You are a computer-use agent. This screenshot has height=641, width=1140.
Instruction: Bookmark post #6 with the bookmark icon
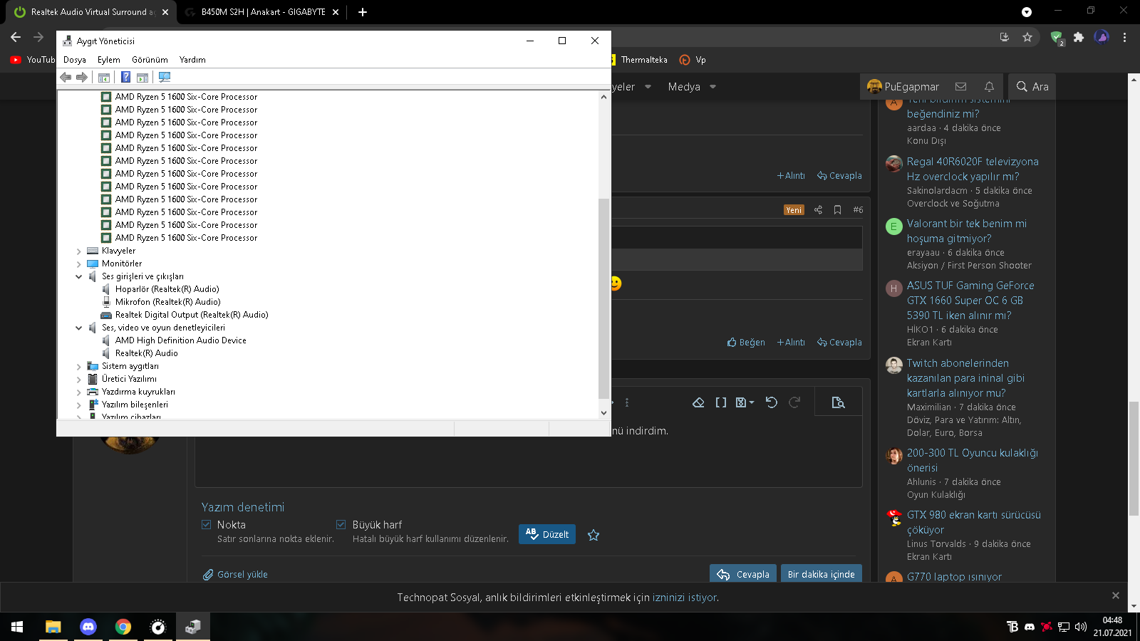(838, 210)
